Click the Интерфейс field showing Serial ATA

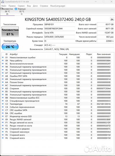coord(59,33)
